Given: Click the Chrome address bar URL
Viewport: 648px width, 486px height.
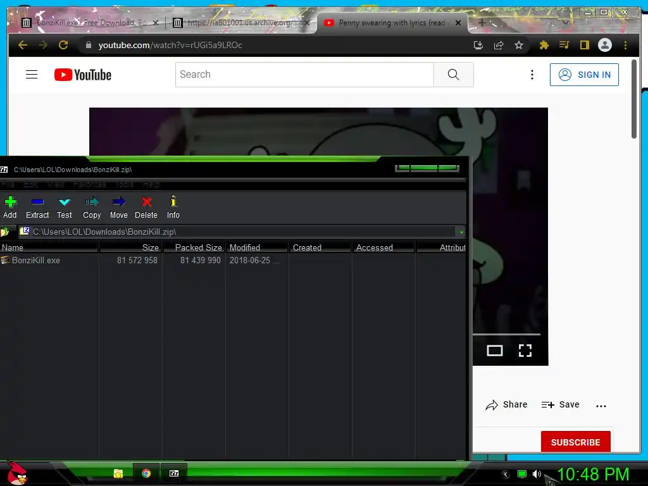Looking at the screenshot, I should tap(170, 45).
